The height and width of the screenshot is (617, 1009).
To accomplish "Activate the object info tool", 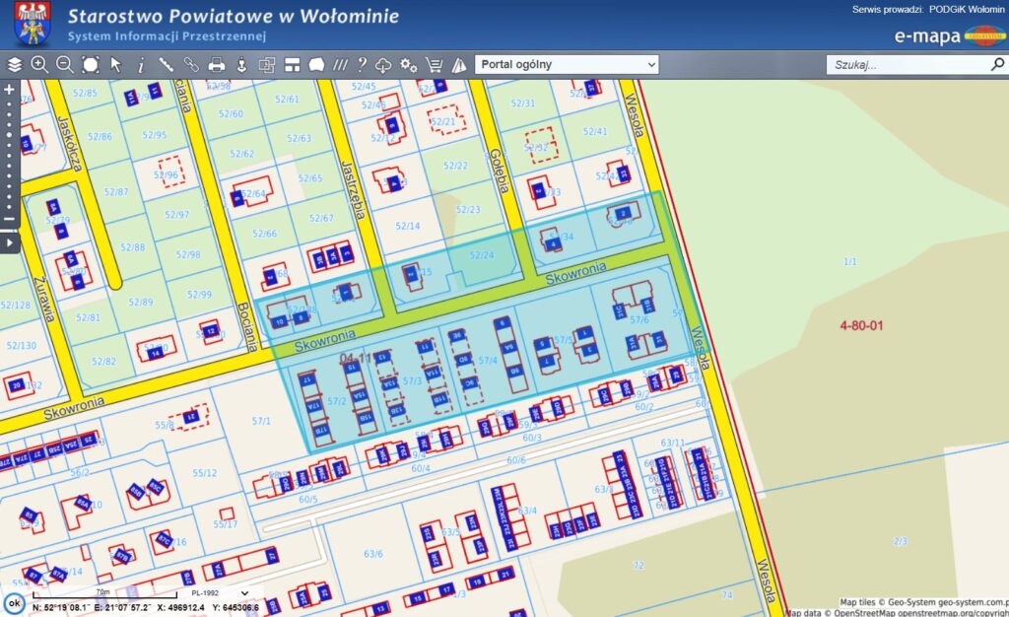I will [141, 65].
